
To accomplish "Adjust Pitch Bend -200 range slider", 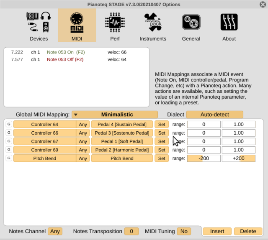I will pyautogui.click(x=204, y=158).
